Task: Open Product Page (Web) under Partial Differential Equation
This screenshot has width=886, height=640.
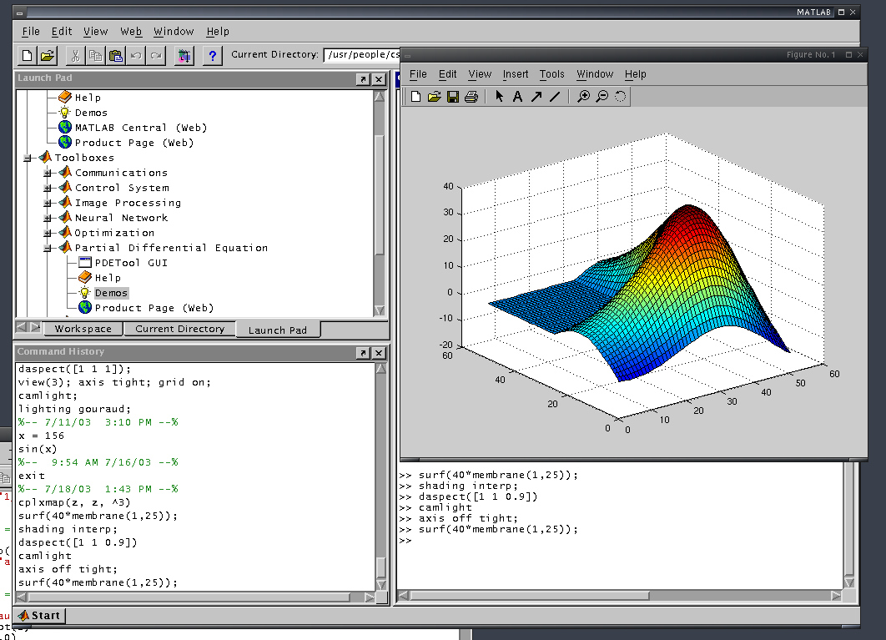Action: click(154, 308)
